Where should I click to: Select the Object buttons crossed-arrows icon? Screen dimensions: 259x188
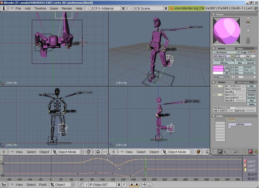(x=225, y=152)
